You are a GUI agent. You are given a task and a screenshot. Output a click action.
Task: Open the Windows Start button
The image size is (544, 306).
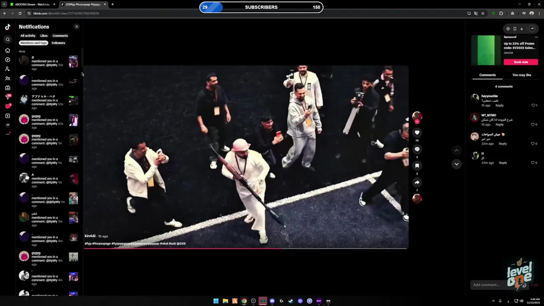tap(216, 301)
